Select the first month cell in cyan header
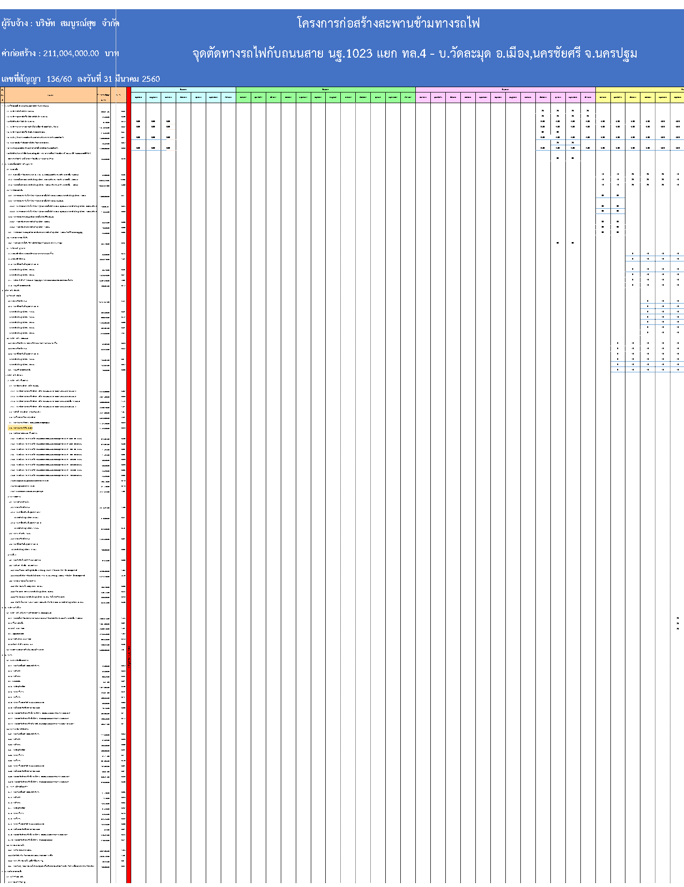This screenshot has height=887, width=684. (138, 97)
